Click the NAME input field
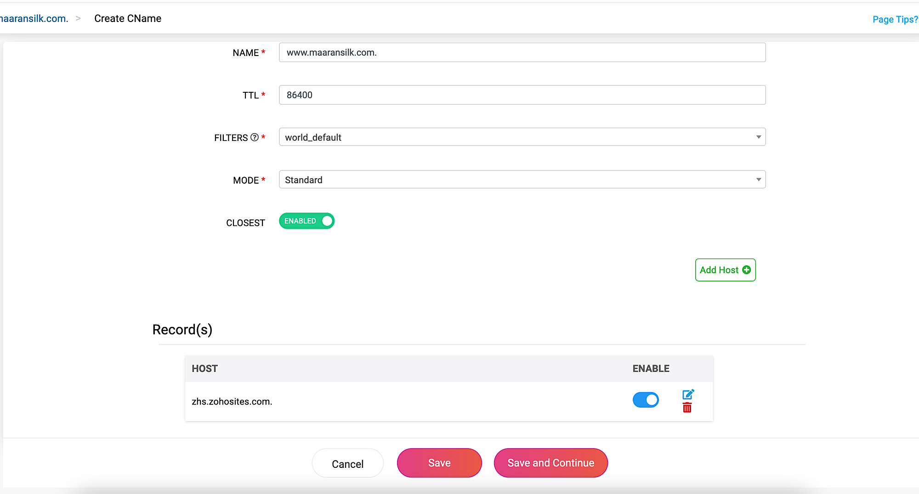The image size is (919, 494). (x=522, y=52)
